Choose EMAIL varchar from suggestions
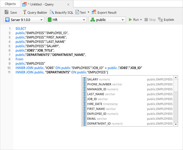Viewport: 183px width, 150px height. click(x=127, y=119)
